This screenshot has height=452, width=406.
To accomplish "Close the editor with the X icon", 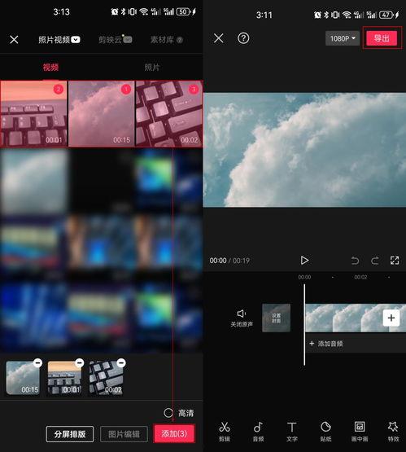I will tap(219, 38).
